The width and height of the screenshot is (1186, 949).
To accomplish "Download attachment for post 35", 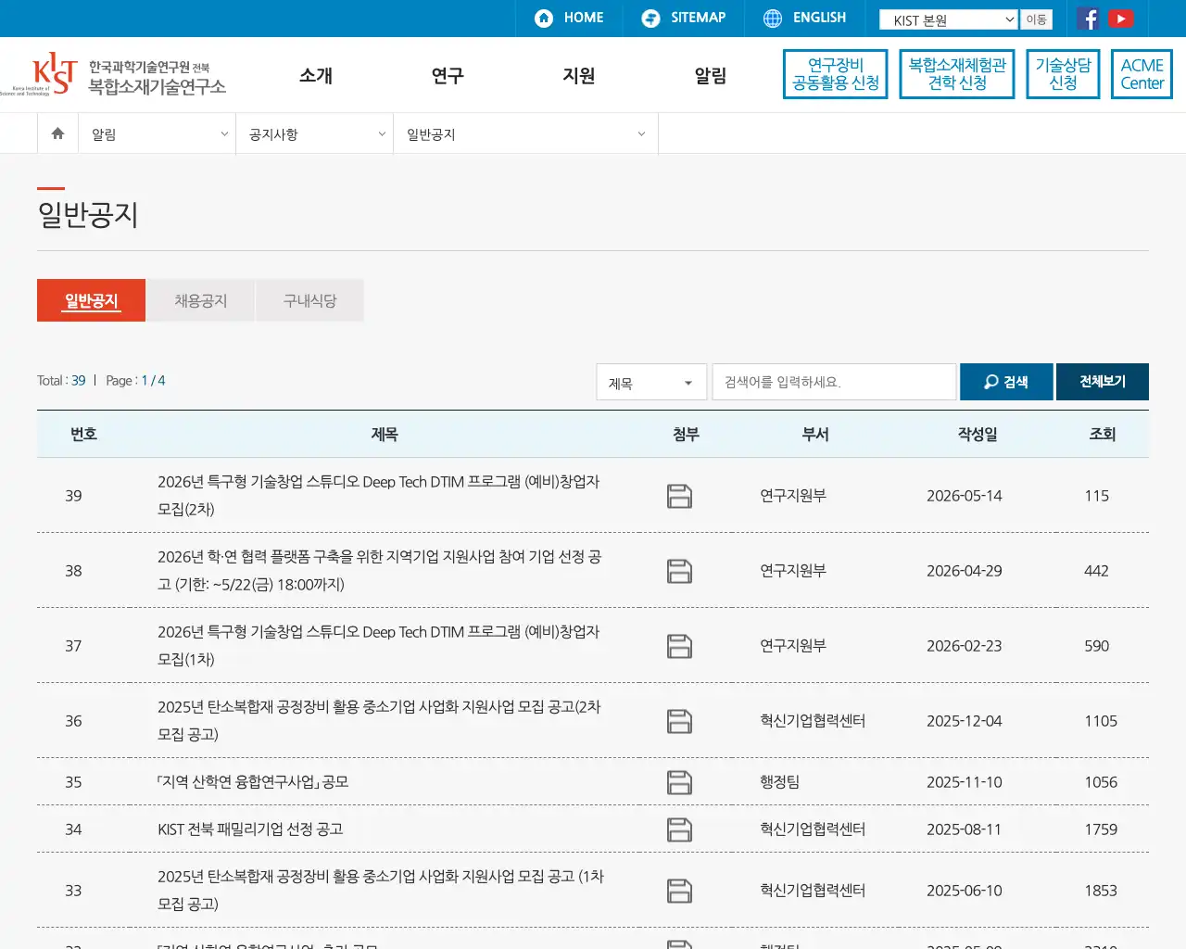I will click(680, 782).
